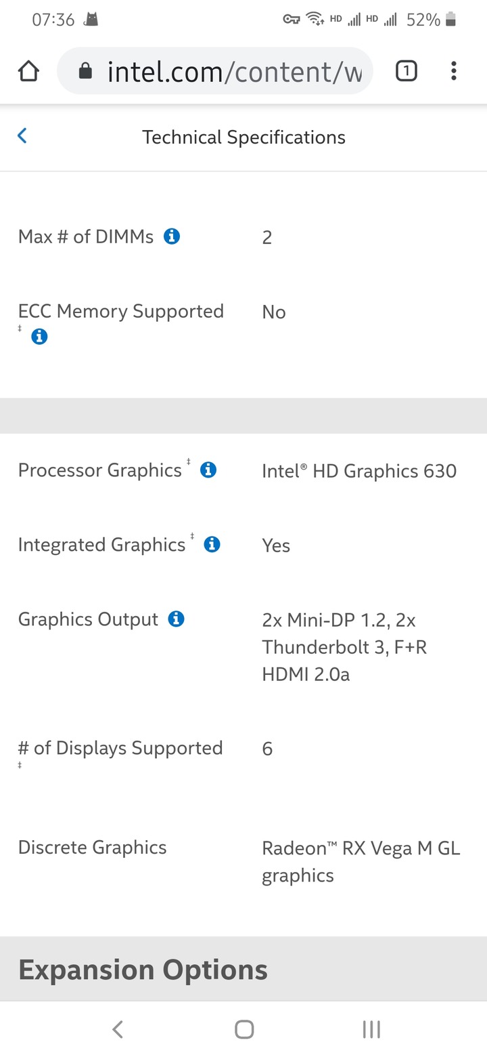Tap the blue back chevron in header
Image resolution: width=487 pixels, height=1057 pixels.
[x=22, y=136]
